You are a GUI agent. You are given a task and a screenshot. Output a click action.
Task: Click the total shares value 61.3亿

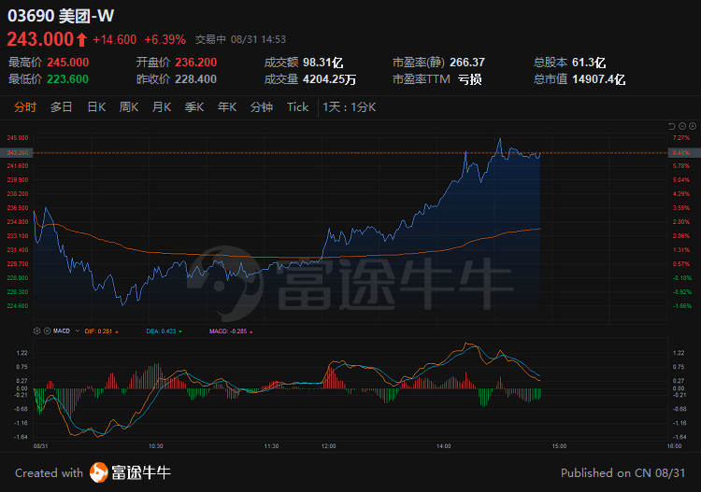[589, 63]
